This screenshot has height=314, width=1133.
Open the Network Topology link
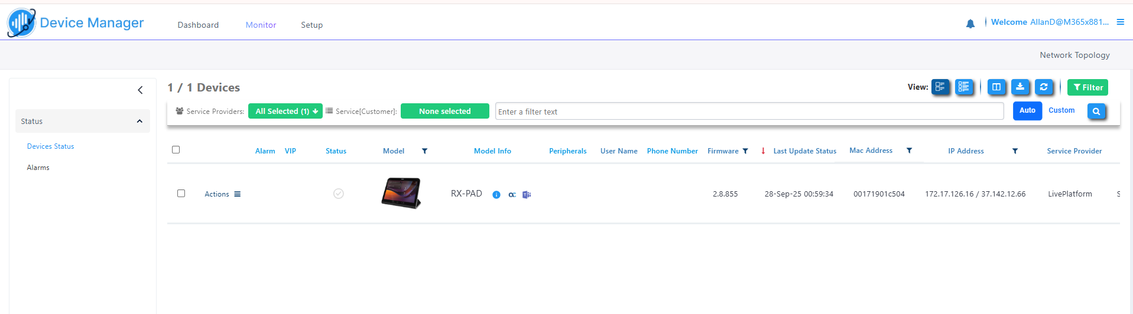pos(1074,55)
